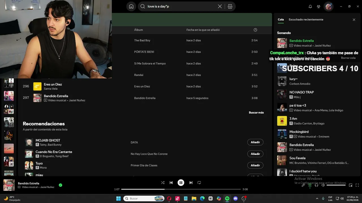Viewport: 362px width, 203px height.
Task: Open Copilot from the taskbar
Action: click(219, 198)
